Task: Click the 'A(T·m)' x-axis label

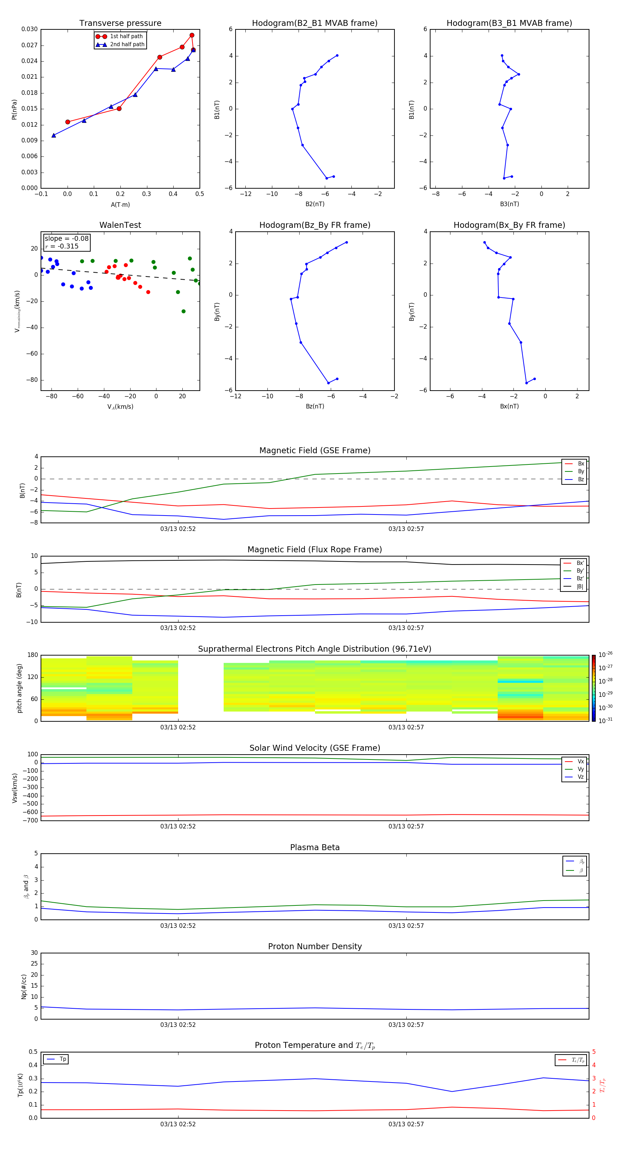Action: pyautogui.click(x=120, y=205)
